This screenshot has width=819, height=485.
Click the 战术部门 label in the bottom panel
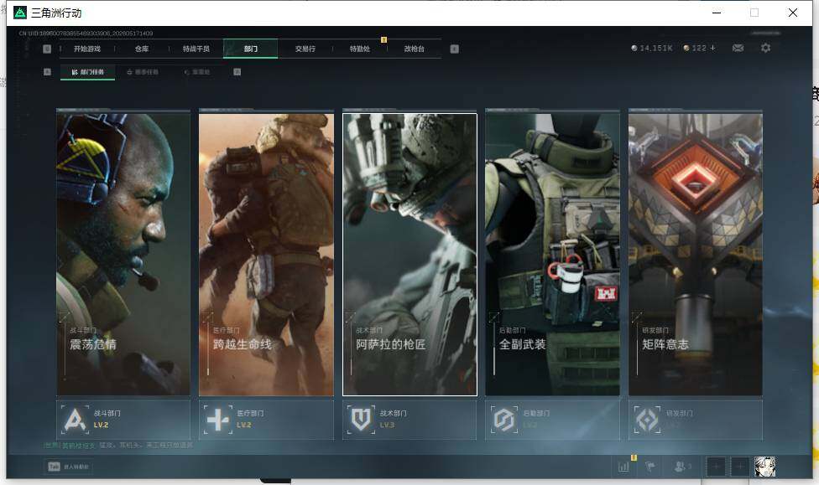click(x=394, y=413)
